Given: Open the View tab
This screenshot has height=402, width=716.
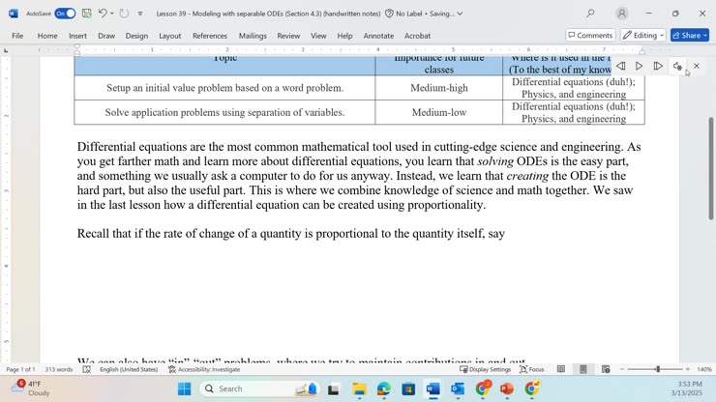Looking at the screenshot, I should pos(318,36).
